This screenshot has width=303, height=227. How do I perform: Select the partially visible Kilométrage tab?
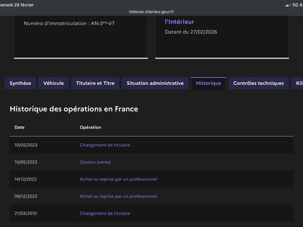tap(297, 83)
